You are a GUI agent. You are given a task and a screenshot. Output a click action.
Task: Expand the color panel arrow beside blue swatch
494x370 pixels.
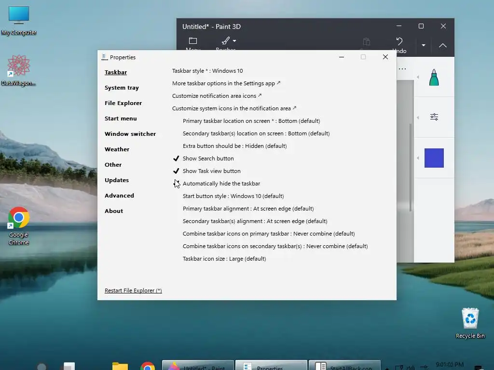click(x=418, y=158)
